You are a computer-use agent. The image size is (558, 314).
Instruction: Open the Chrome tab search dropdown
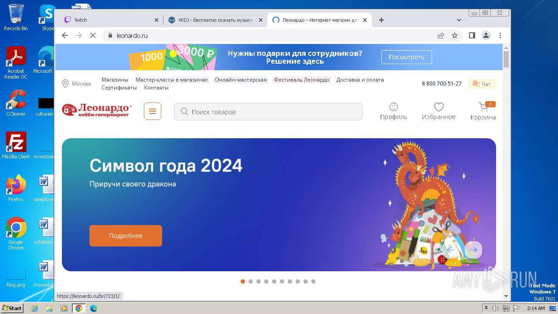point(459,20)
